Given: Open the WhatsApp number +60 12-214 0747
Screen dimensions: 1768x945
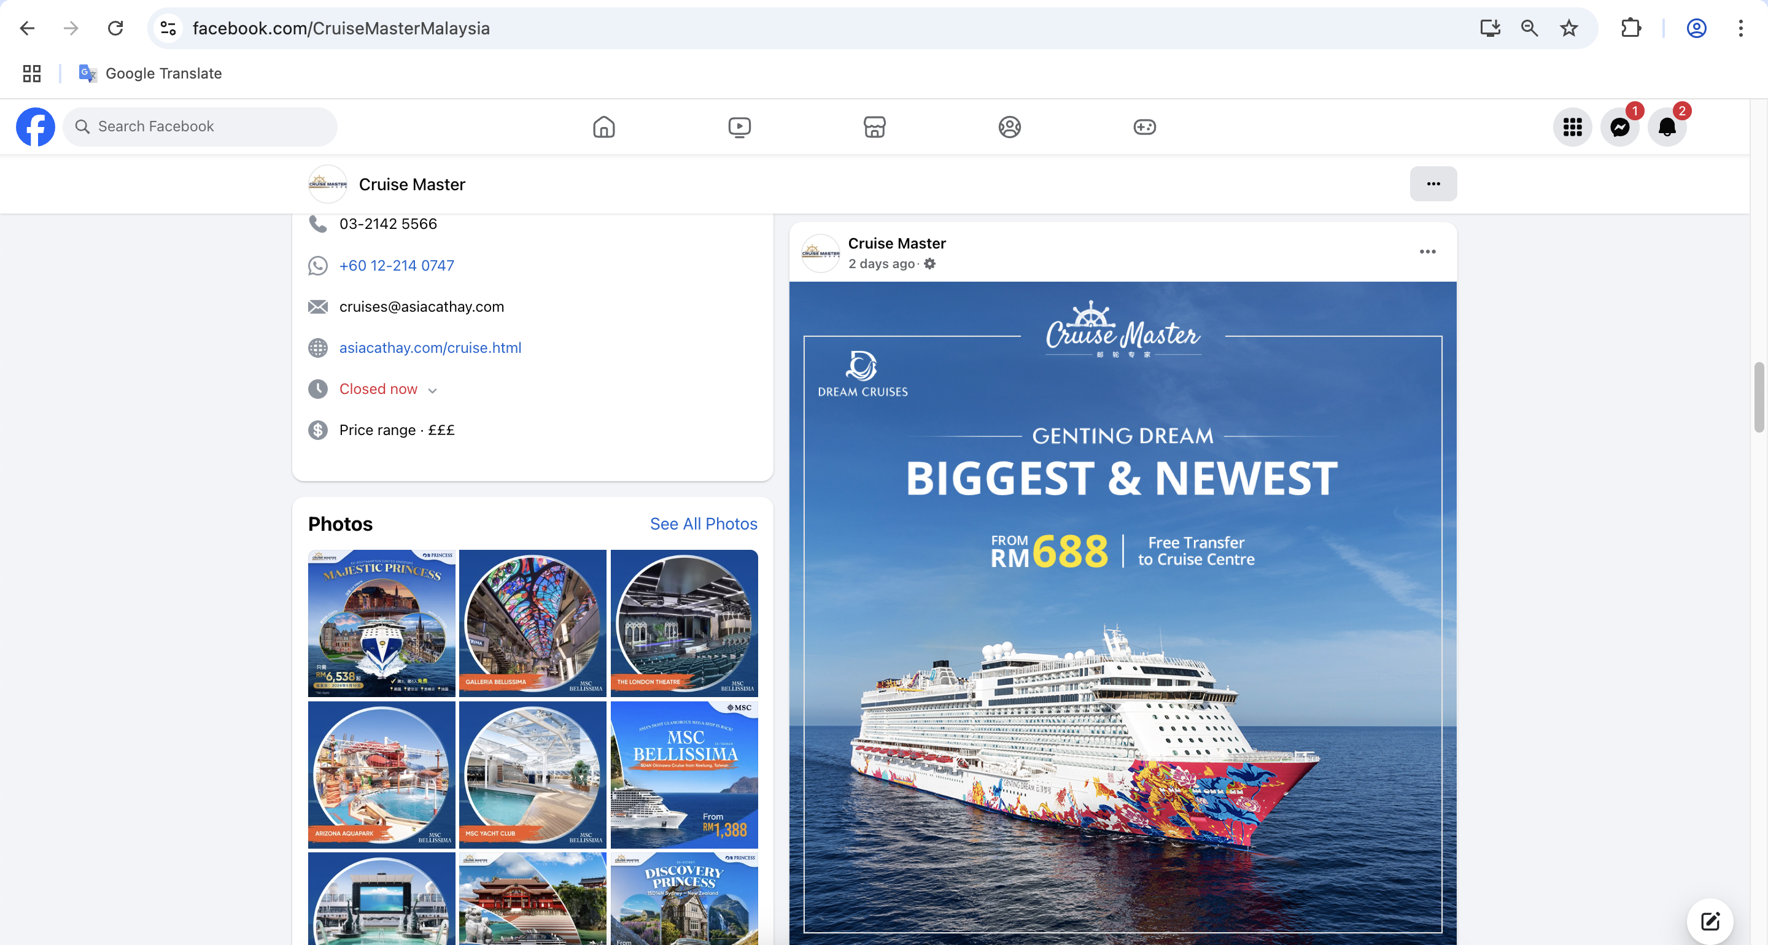Looking at the screenshot, I should pos(397,266).
